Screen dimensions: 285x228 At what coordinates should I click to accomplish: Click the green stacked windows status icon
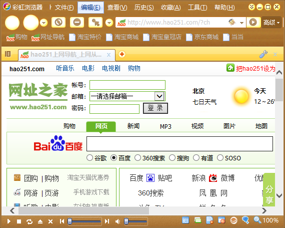[x=197, y=220]
